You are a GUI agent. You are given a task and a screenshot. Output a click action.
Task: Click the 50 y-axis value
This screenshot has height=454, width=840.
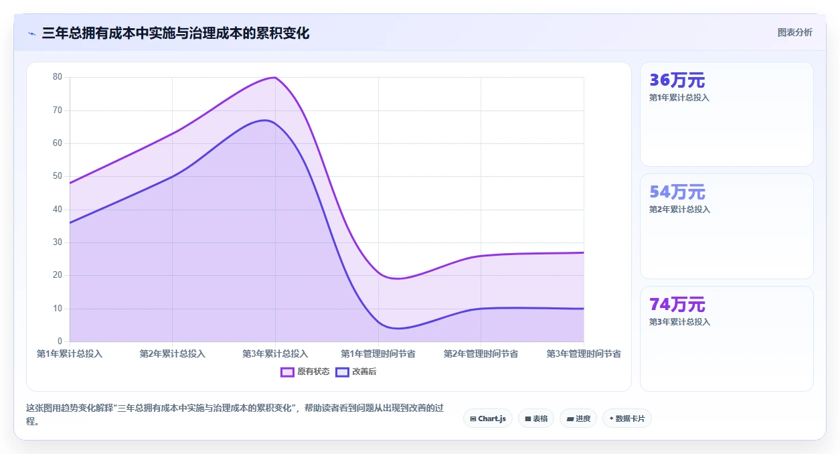[58, 176]
